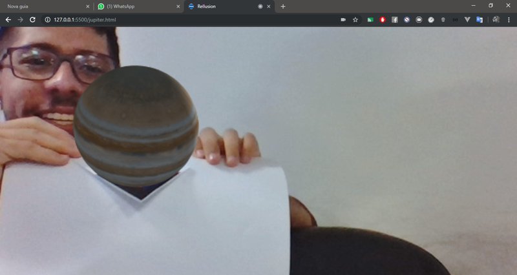This screenshot has height=275, width=517.
Task: Open a new tab with plus button
Action: (283, 6)
